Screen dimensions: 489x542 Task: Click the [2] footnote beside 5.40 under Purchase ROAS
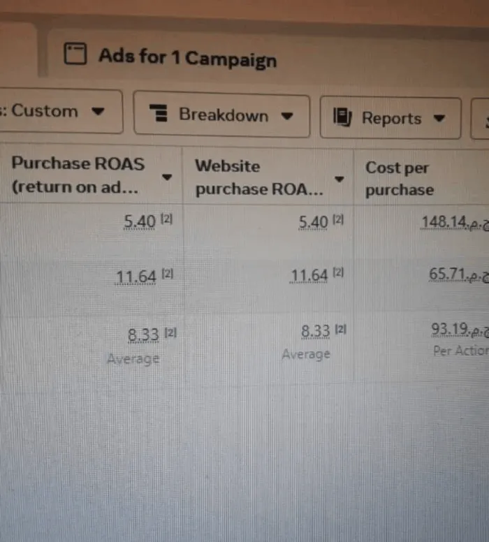point(166,219)
